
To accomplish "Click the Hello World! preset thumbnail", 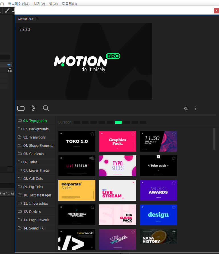I will point(77,239).
